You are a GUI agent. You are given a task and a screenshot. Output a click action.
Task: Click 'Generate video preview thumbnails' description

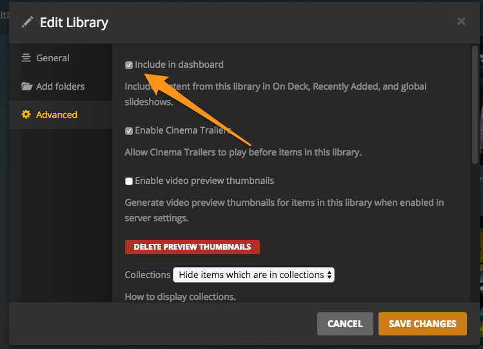(284, 210)
